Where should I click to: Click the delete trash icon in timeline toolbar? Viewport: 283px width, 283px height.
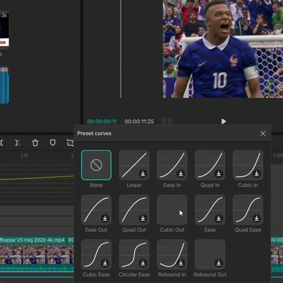[x=35, y=143]
